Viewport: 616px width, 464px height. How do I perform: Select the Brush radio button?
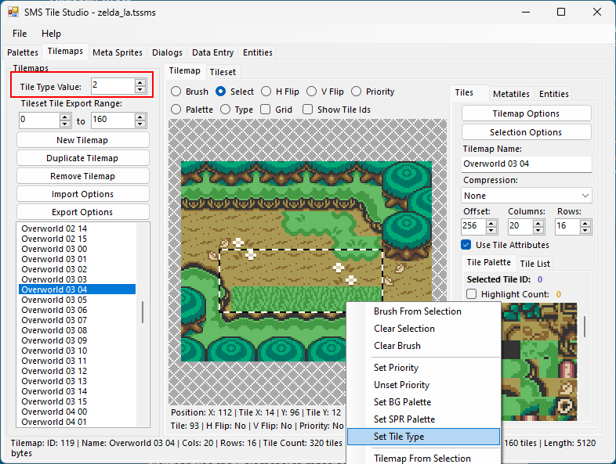[x=176, y=92]
